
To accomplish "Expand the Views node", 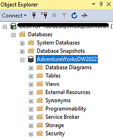I will pyautogui.click(x=31, y=85).
